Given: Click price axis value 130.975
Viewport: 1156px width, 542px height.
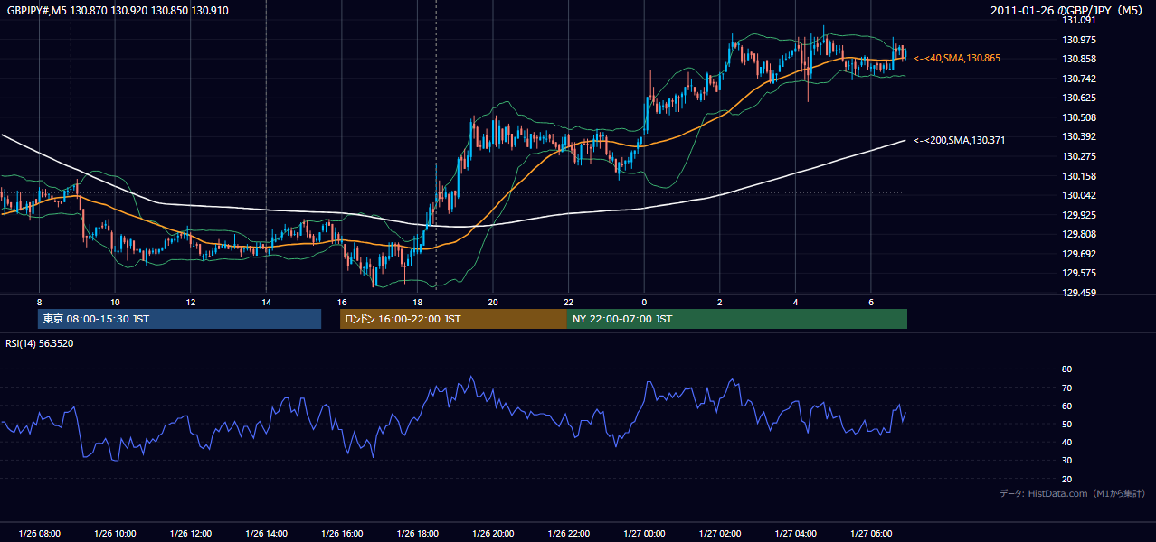Looking at the screenshot, I should click(x=1078, y=40).
